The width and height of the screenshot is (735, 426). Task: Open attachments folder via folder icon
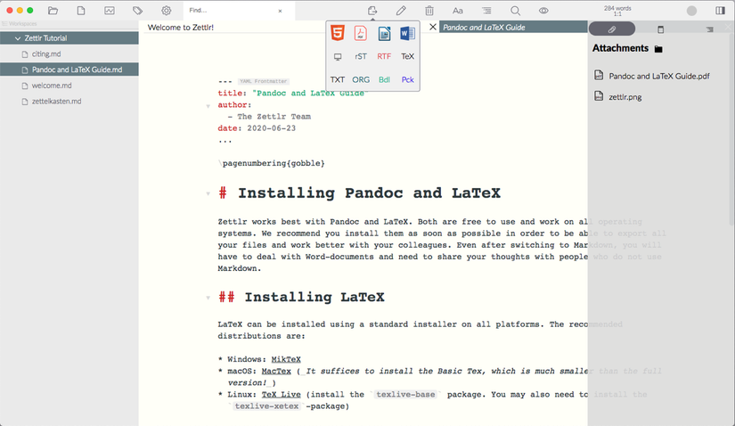(658, 49)
